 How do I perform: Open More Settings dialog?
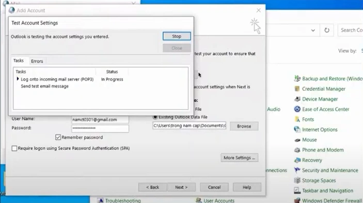240,158
